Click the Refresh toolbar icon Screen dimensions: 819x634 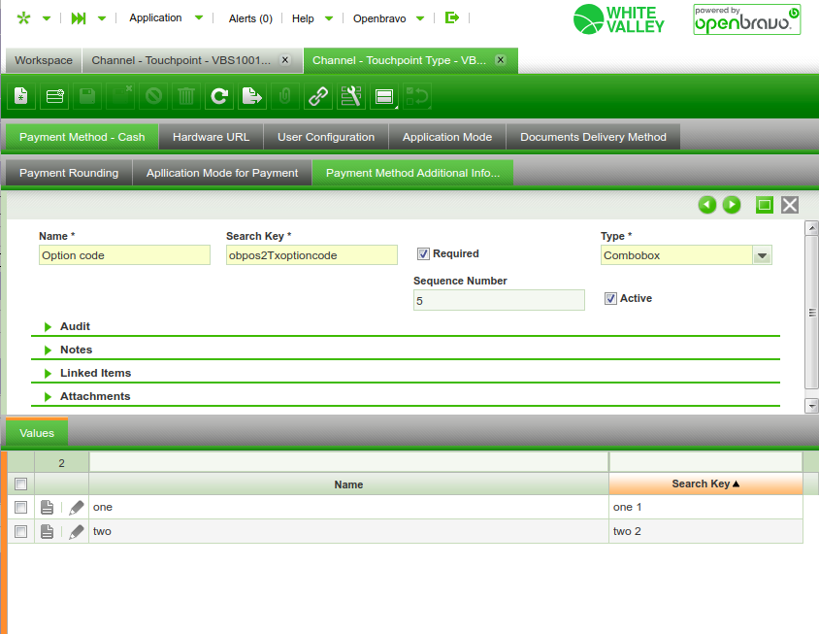pos(219,95)
